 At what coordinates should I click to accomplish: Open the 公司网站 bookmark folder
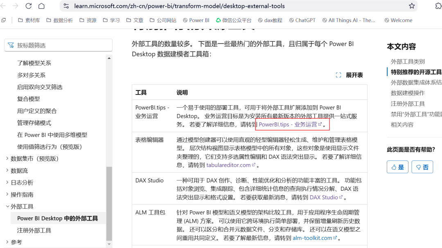point(163,20)
